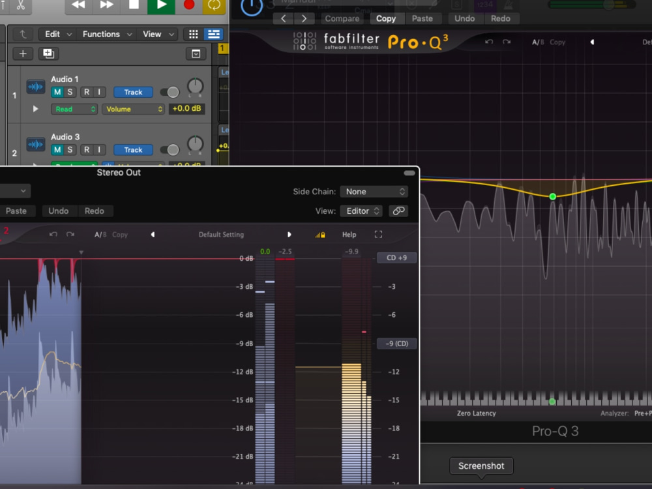The height and width of the screenshot is (489, 652).
Task: Click Zero Latency processing mode in Pro-Q 3
Action: (x=476, y=413)
